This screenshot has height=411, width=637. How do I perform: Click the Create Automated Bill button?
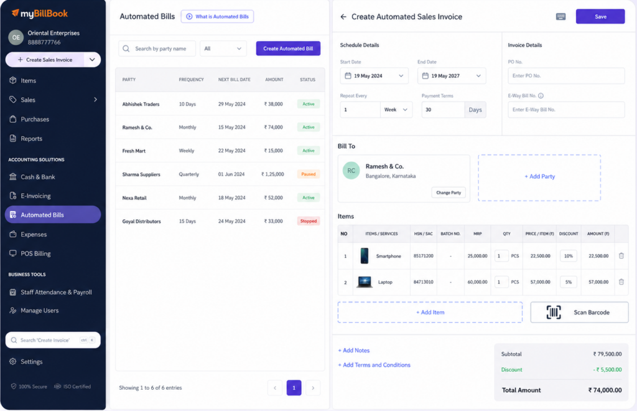tap(288, 49)
